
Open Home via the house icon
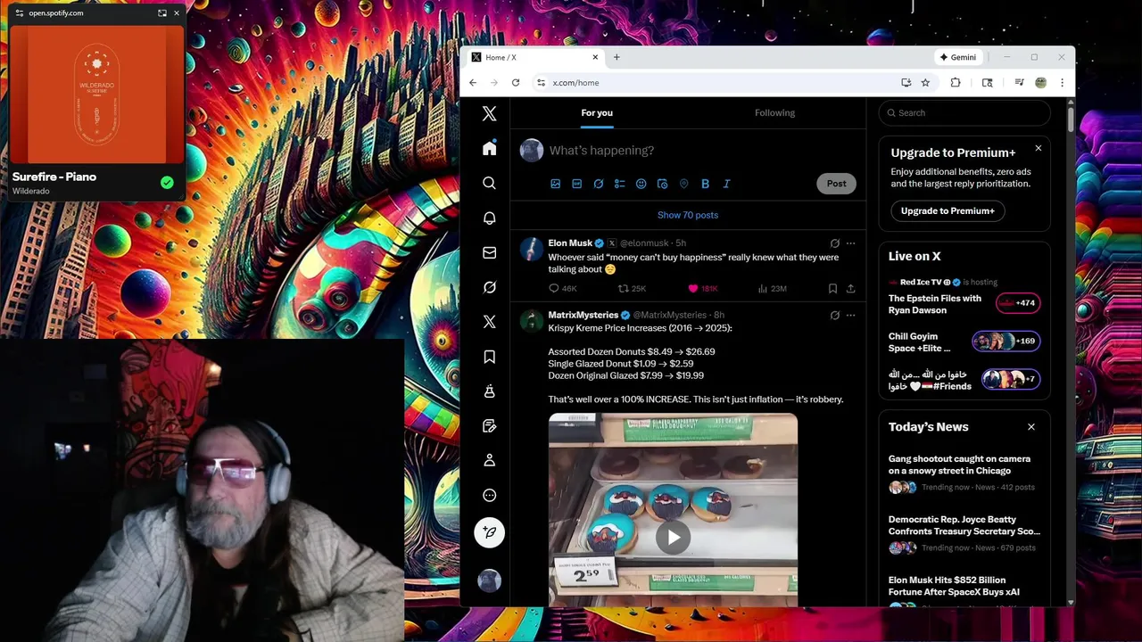click(x=489, y=148)
